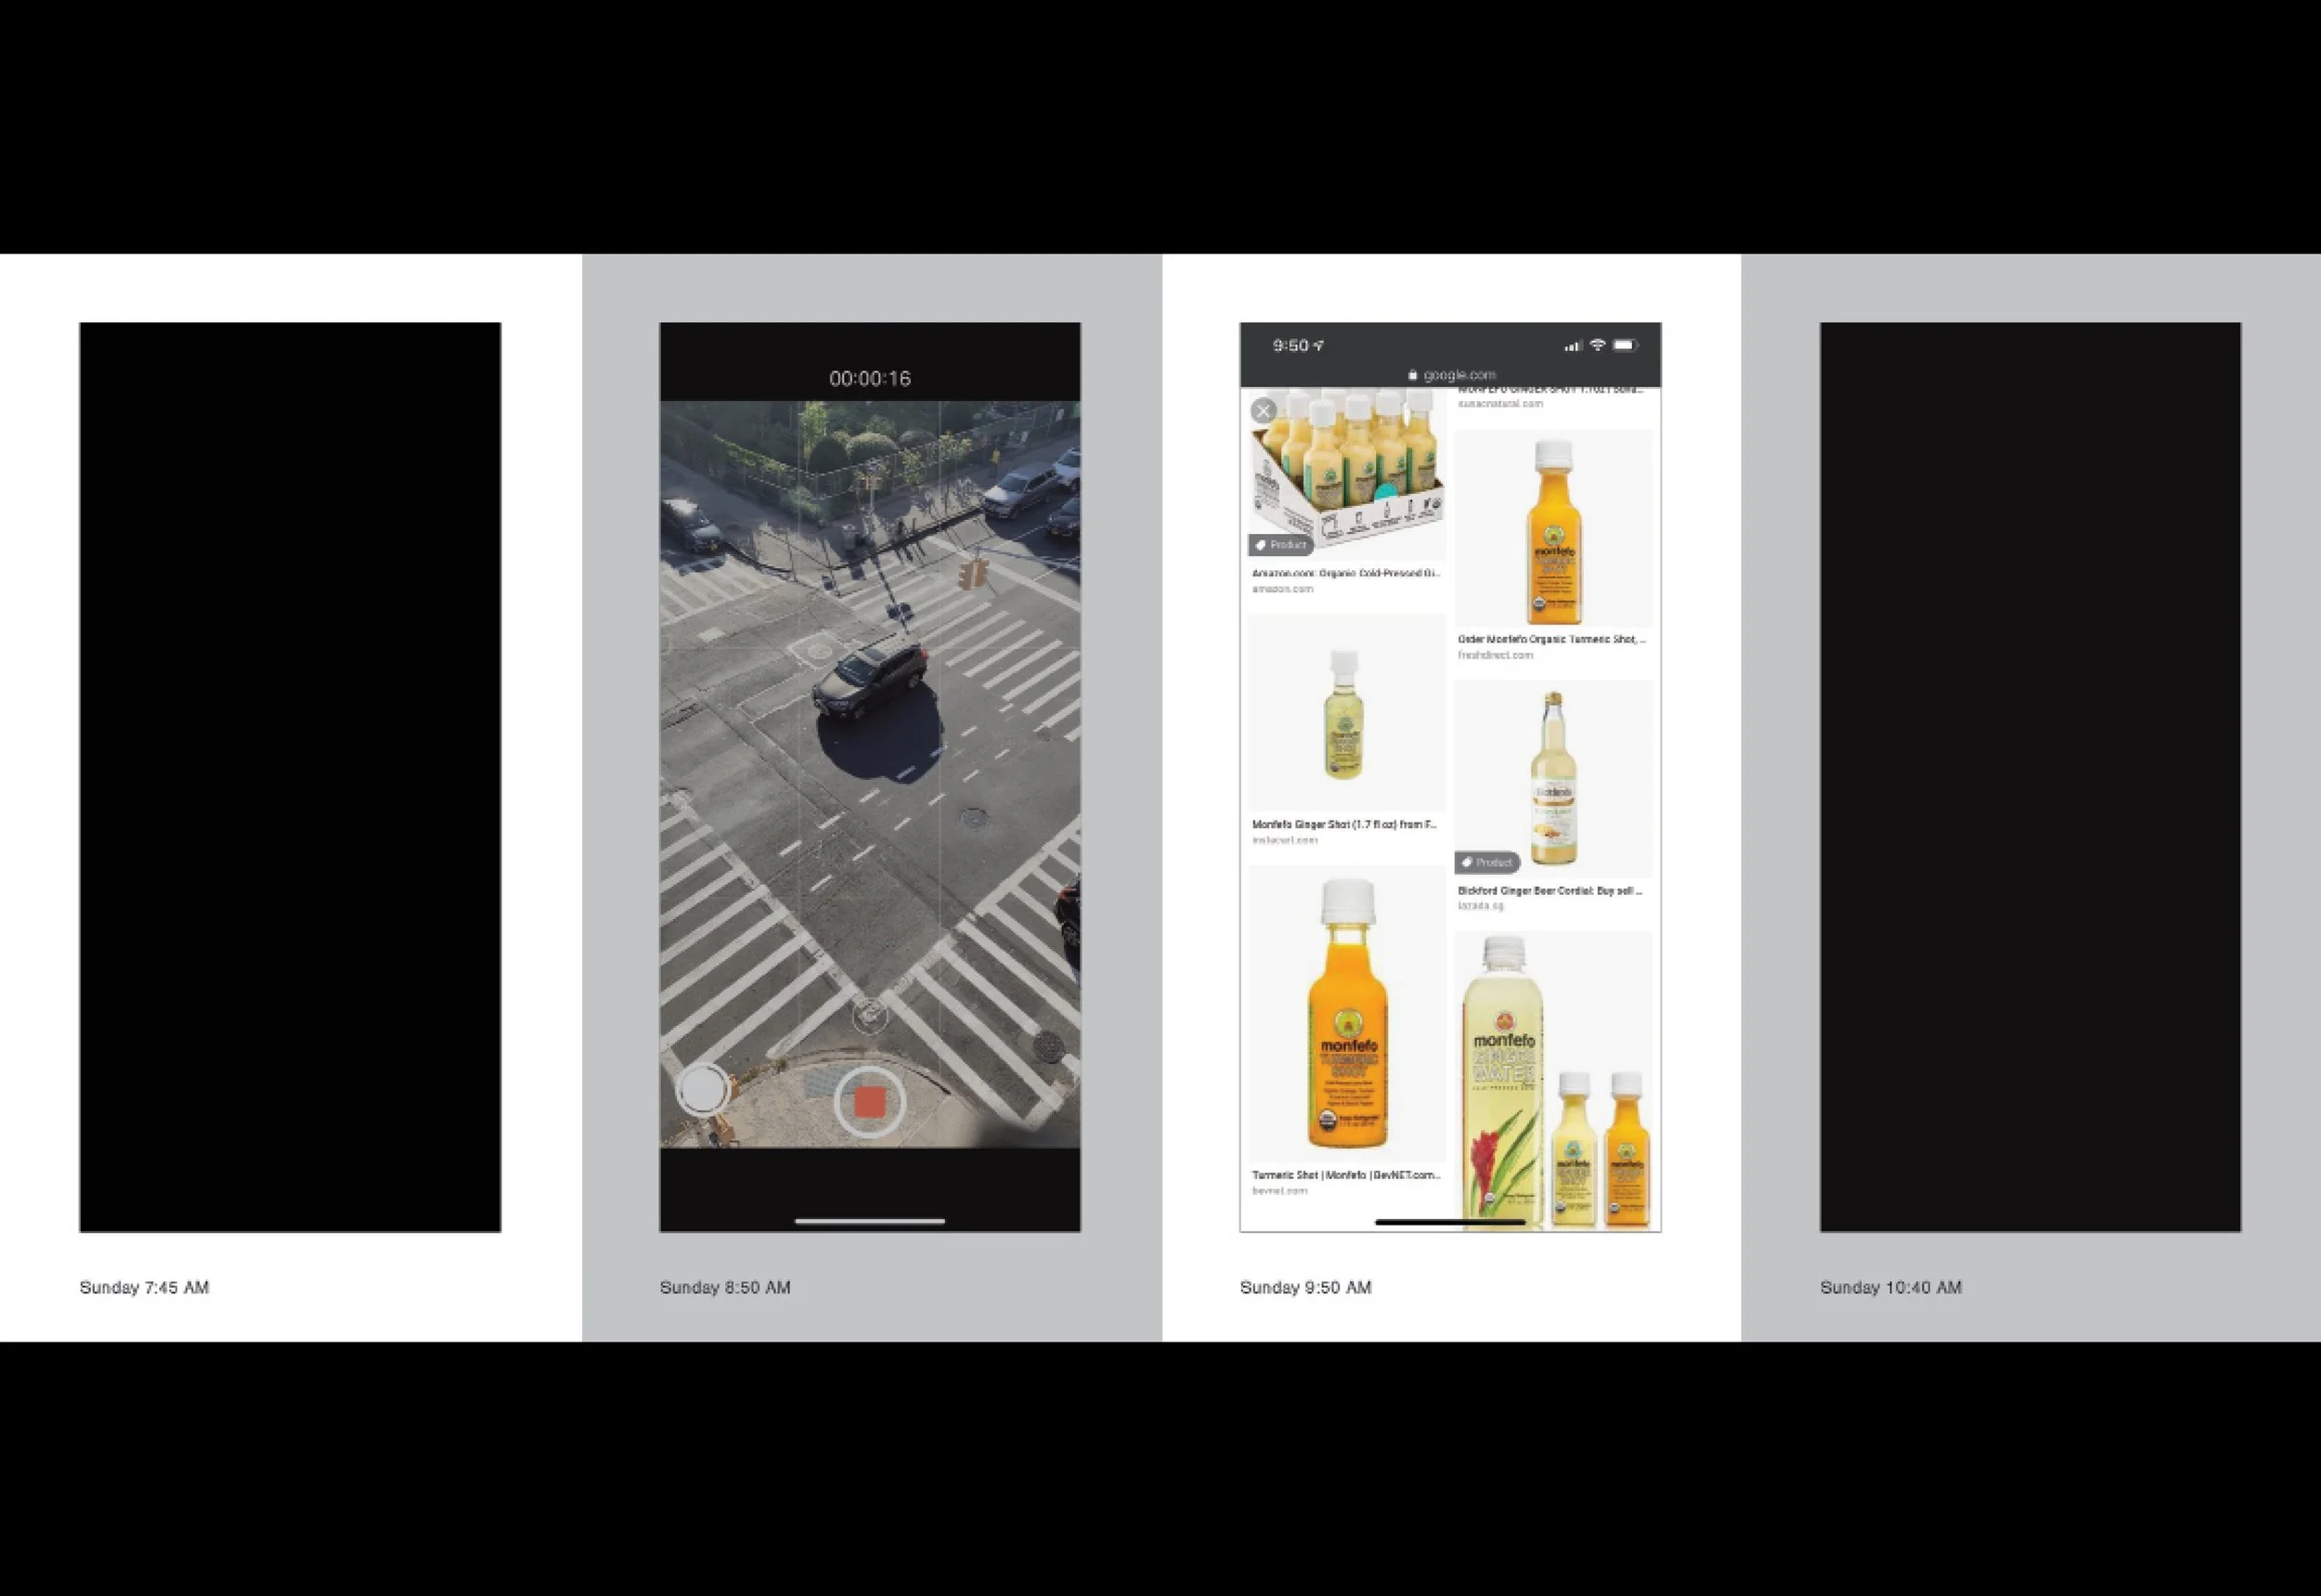Click the 00:00:16 recording timer
Screen dimensions: 2321x1596
click(869, 378)
